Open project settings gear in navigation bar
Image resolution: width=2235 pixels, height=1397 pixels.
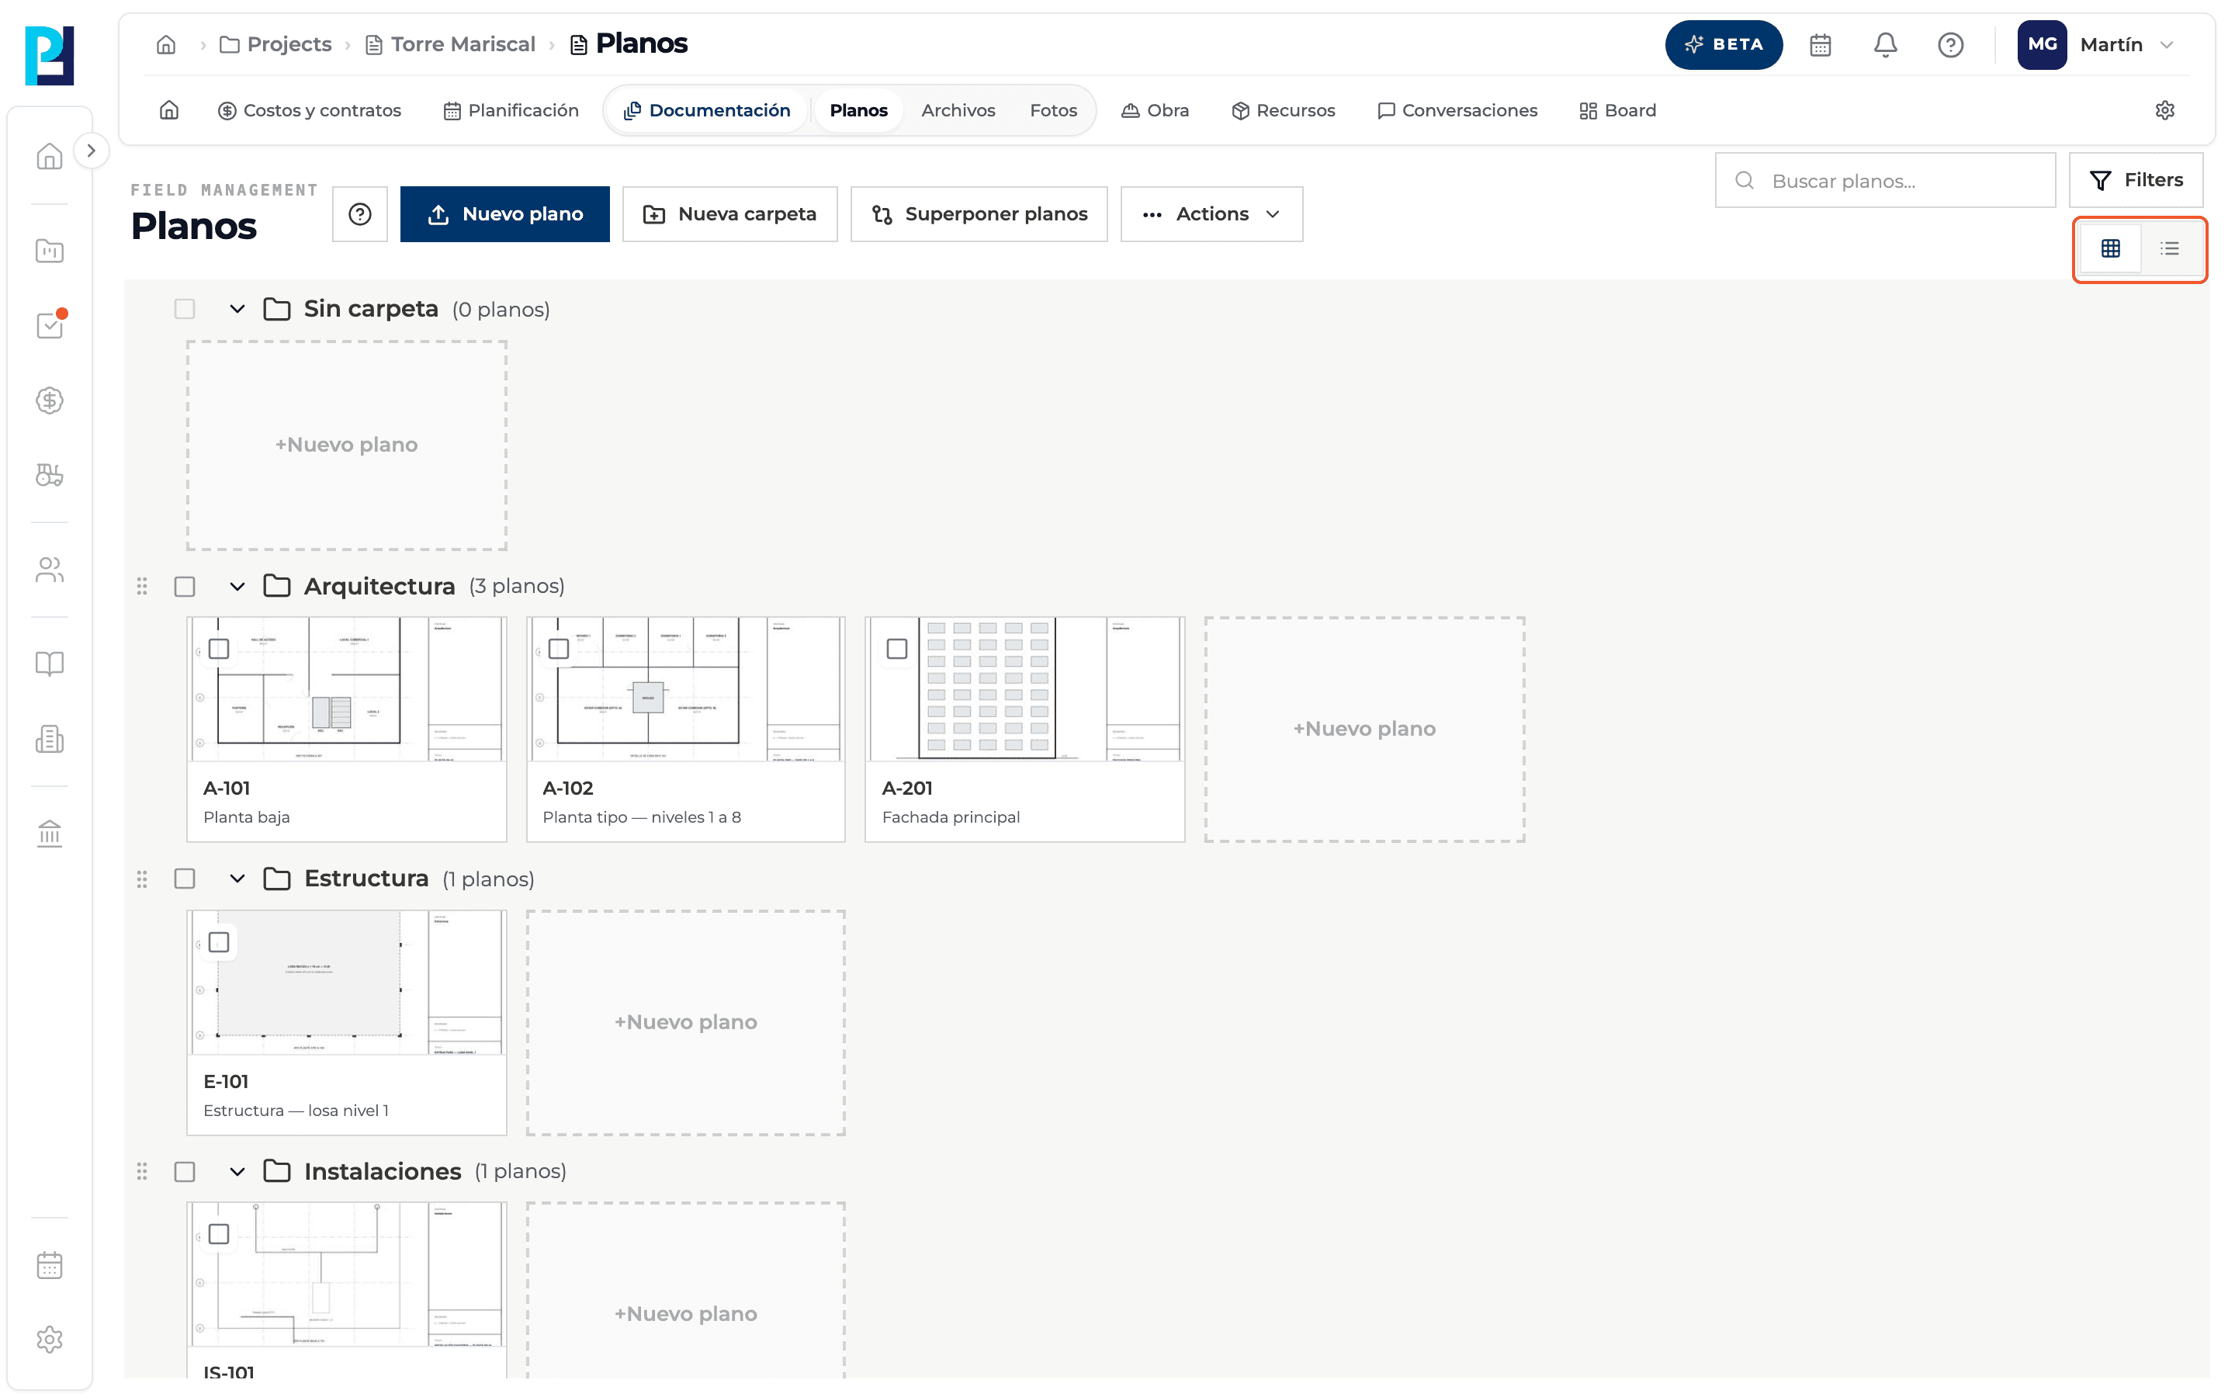2165,110
